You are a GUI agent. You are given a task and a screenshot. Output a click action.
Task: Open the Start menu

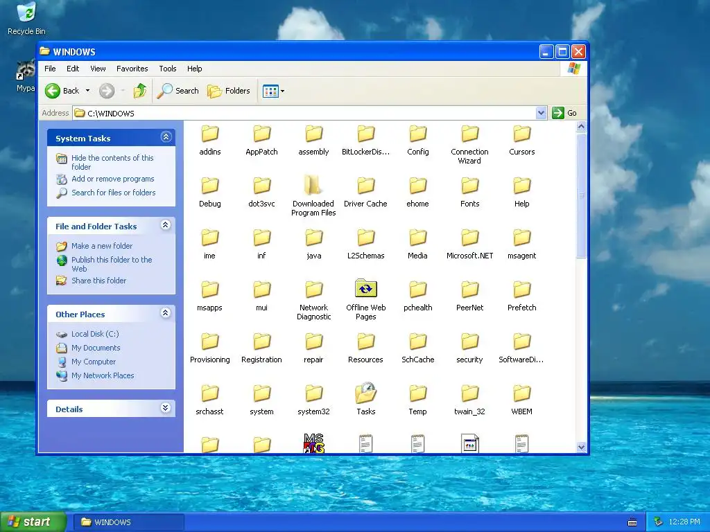[x=33, y=522]
